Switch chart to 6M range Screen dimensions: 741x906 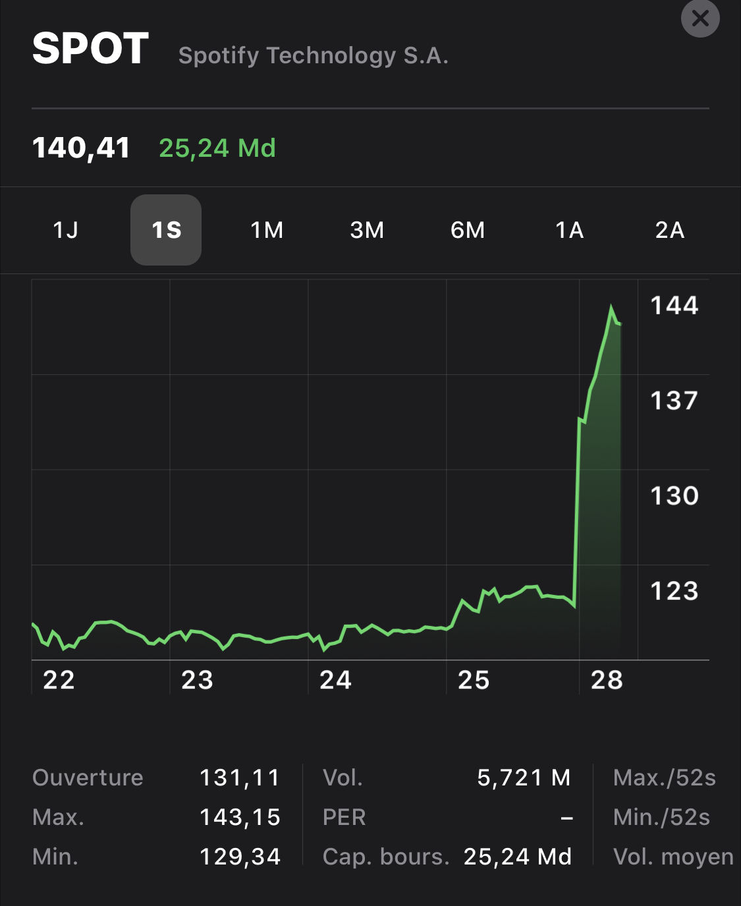pyautogui.click(x=468, y=230)
